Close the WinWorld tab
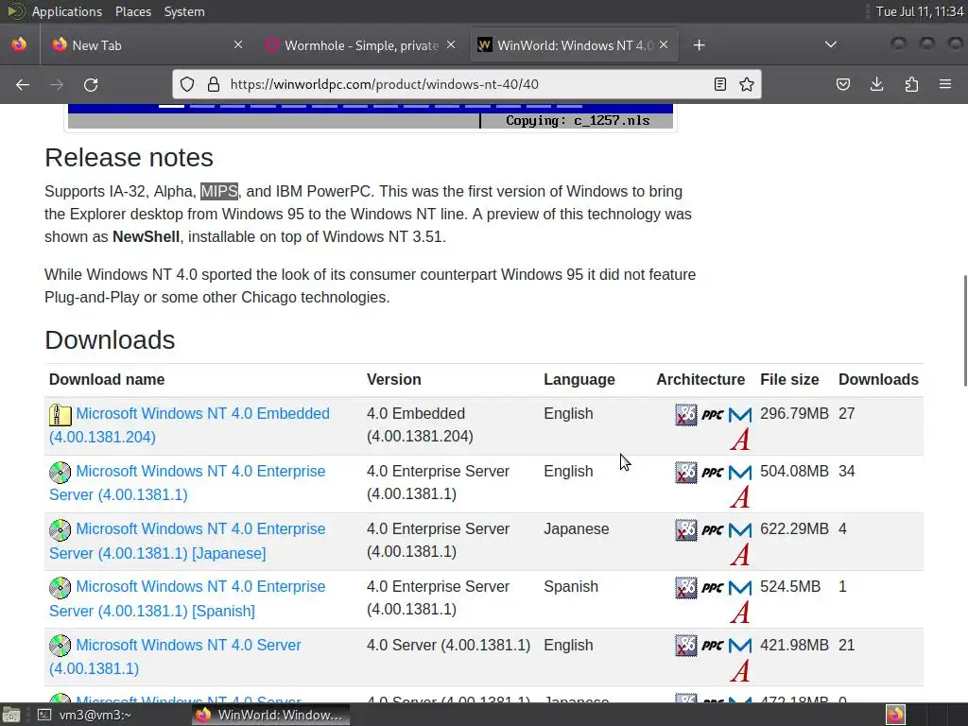This screenshot has height=726, width=968. coord(664,44)
